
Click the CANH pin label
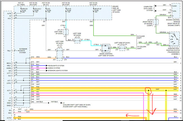(175, 6)
